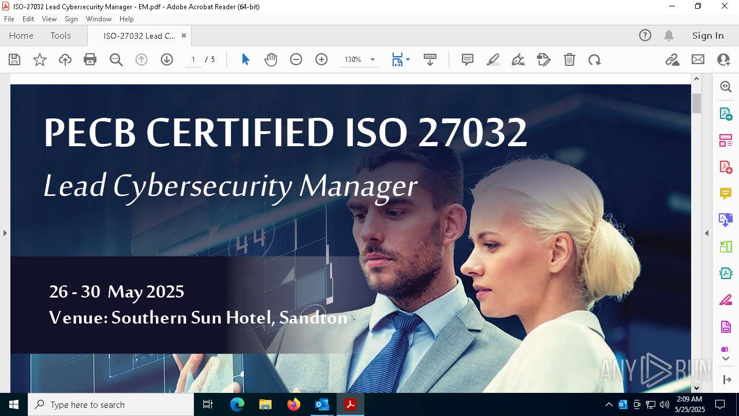The width and height of the screenshot is (739, 416).
Task: Open the zoom level dropdown showing 130%
Action: click(x=359, y=60)
